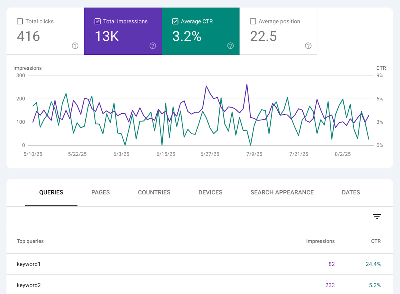Enable the Total clicks checkbox

[x=20, y=21]
